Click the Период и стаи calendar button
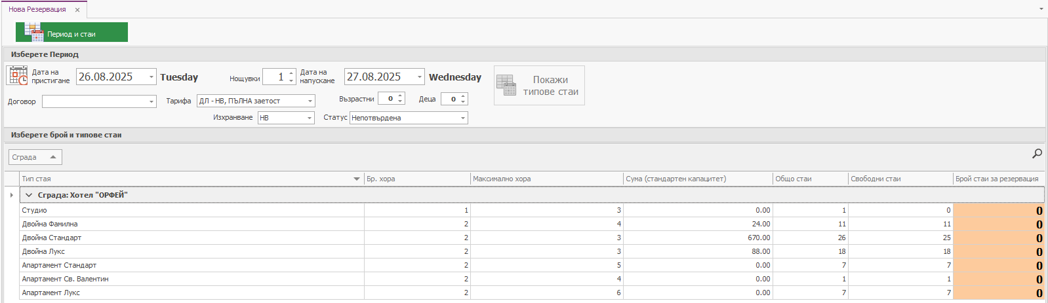Image resolution: width=1048 pixels, height=303 pixels. click(x=71, y=32)
